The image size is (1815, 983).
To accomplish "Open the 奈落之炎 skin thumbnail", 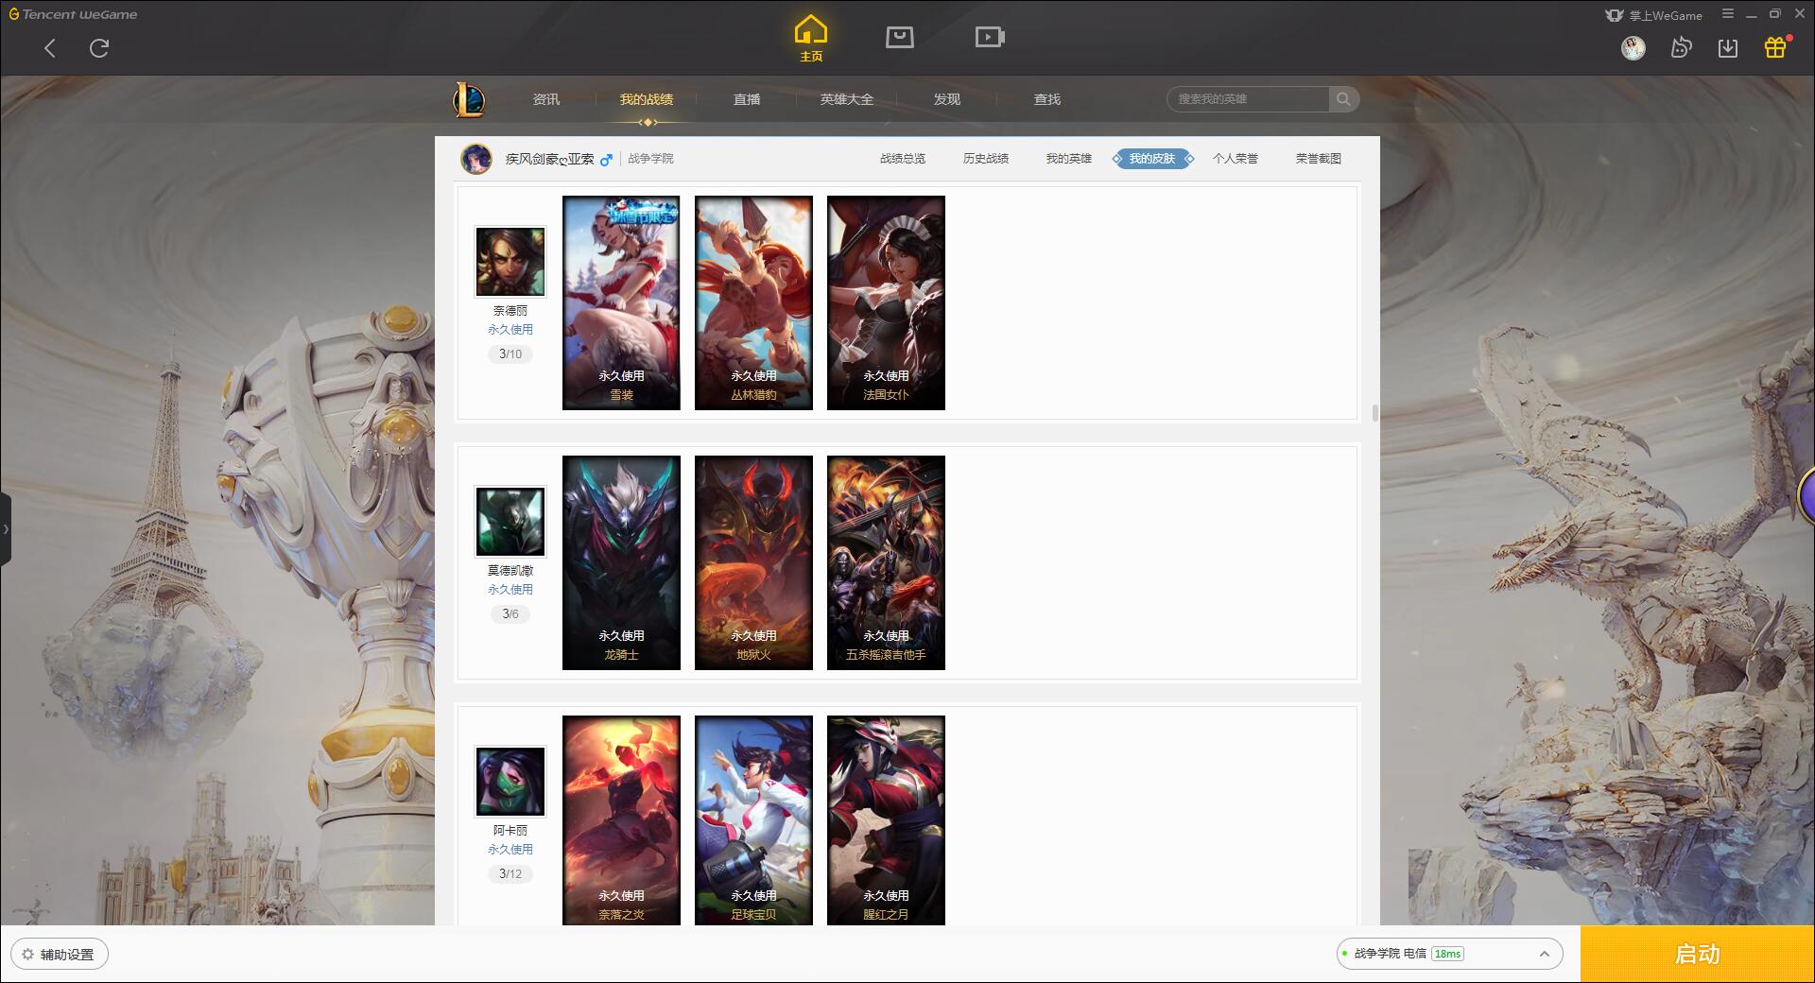I will 621,820.
